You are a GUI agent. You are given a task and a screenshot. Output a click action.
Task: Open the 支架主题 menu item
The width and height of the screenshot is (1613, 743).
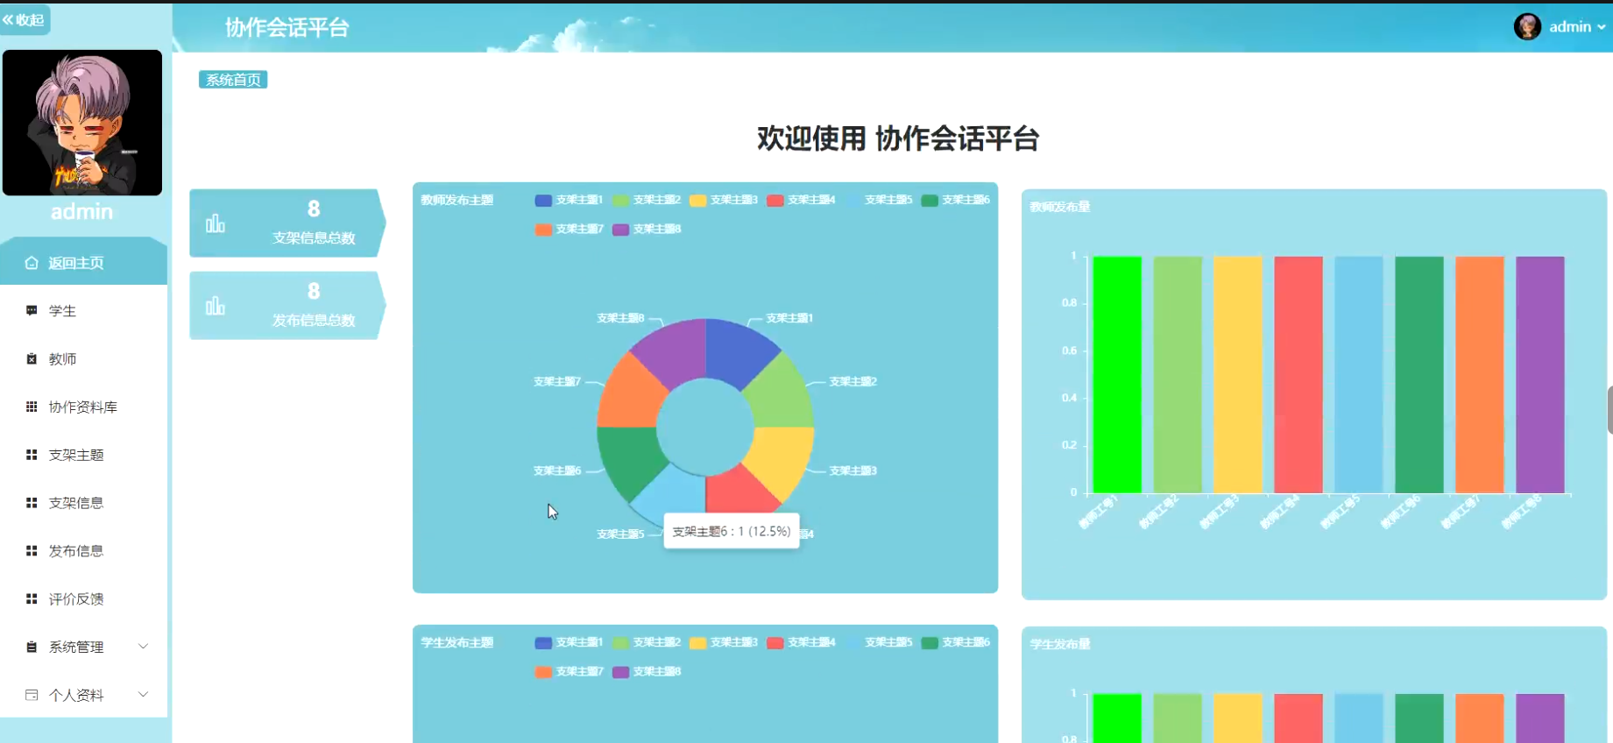(76, 455)
